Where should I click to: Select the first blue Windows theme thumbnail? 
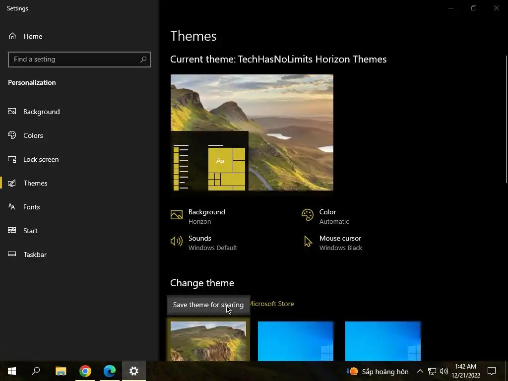(296, 341)
